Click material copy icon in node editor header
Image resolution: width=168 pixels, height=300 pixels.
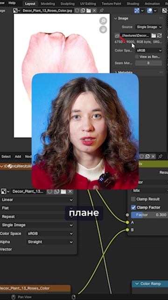[147, 157]
